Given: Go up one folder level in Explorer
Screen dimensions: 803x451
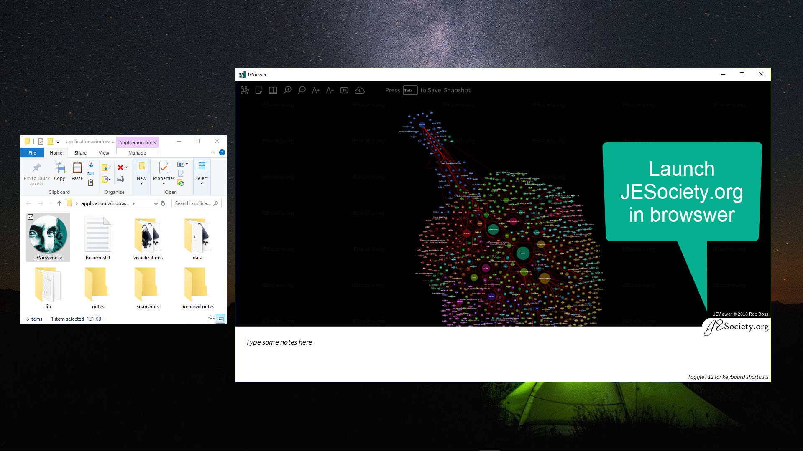Looking at the screenshot, I should [x=59, y=203].
